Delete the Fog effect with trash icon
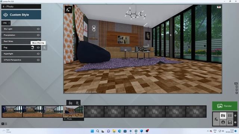Image resolution: width=239 pixels, height=134 pixels. 44,48
